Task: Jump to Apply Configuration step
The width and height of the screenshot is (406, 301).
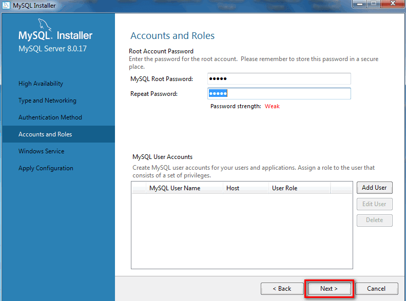Action: click(x=46, y=168)
